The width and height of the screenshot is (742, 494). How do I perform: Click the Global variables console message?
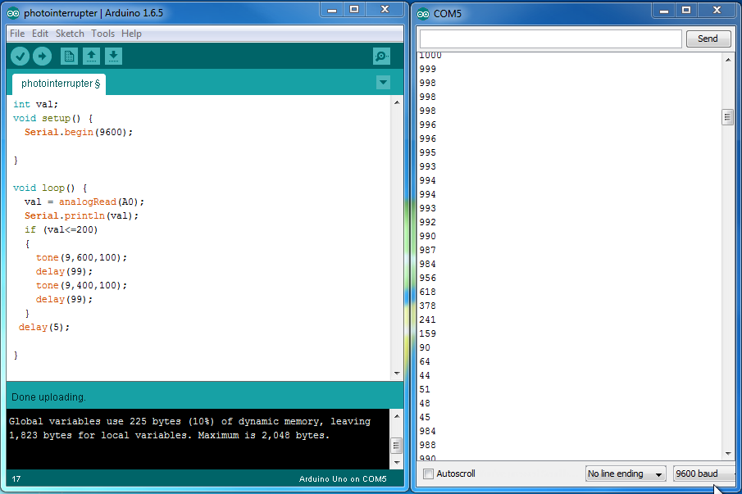click(189, 428)
